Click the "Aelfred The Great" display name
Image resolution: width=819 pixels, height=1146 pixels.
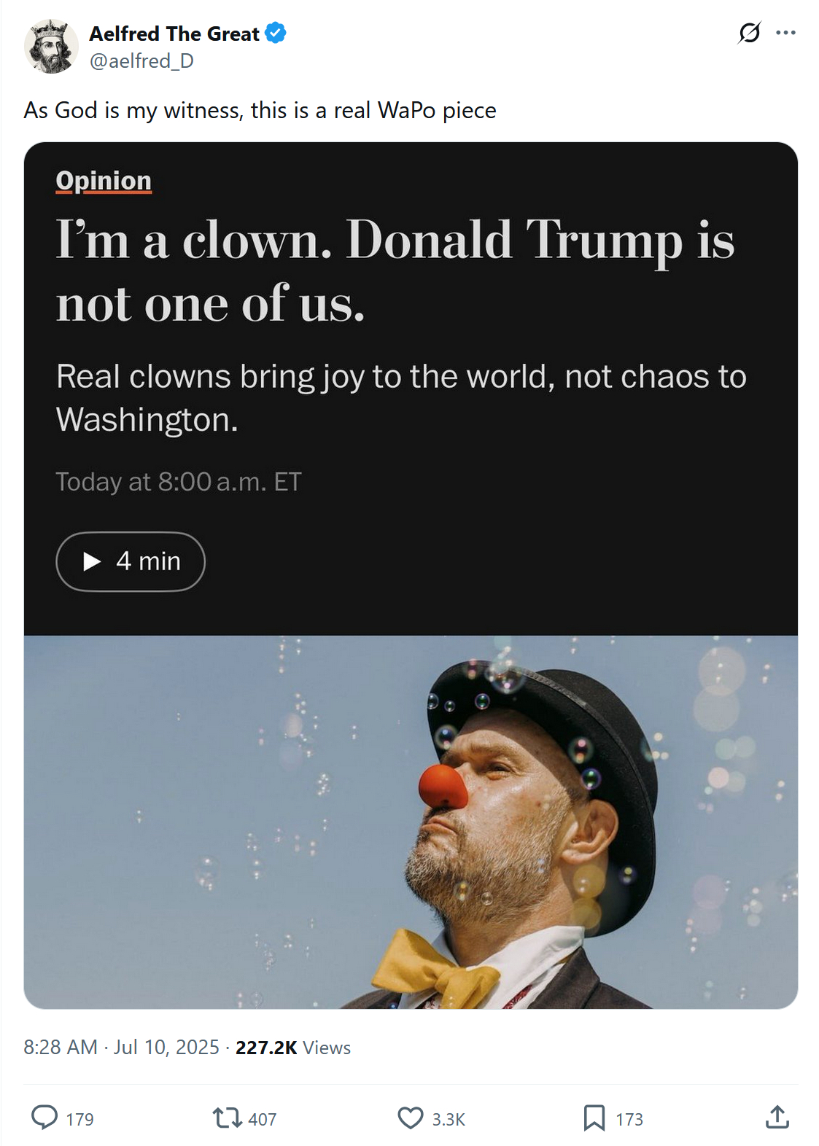(x=174, y=34)
